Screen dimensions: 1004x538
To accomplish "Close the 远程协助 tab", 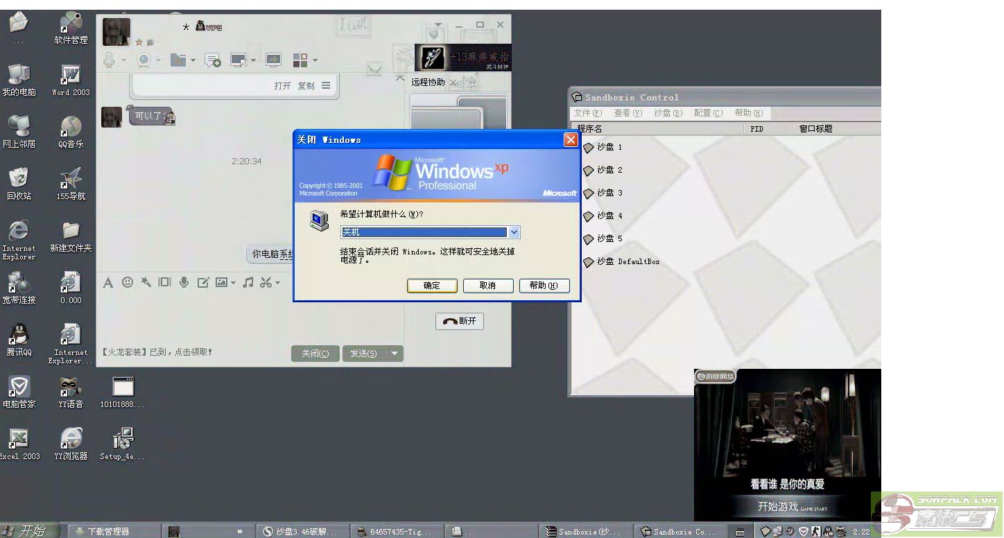I will (453, 83).
